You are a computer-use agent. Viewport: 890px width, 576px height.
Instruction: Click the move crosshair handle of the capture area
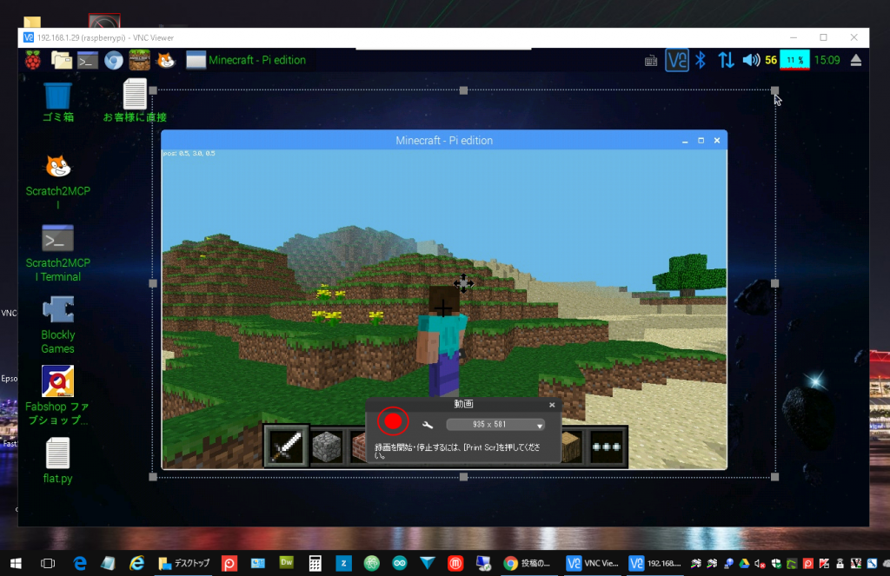pyautogui.click(x=463, y=283)
